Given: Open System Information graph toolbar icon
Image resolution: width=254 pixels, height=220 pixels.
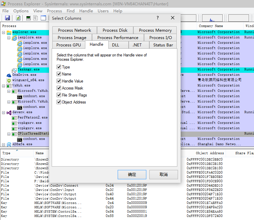Looking at the screenshot, I should tap(28, 18).
